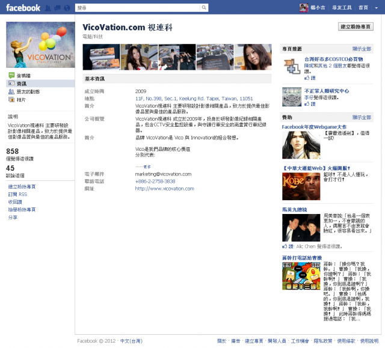Click sidebar 建立粉絲專頁 link
This screenshot has height=348, width=385.
pyautogui.click(x=22, y=187)
